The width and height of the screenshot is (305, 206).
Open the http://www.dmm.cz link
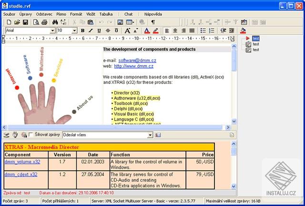pos(133,66)
